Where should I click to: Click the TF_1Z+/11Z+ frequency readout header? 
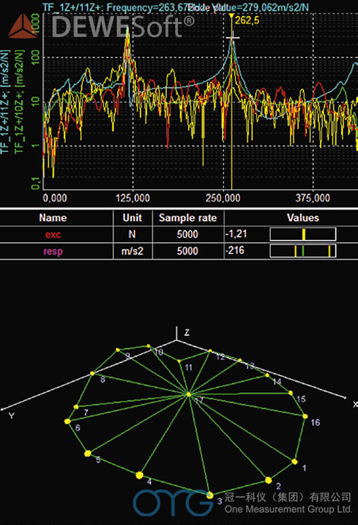click(x=176, y=7)
